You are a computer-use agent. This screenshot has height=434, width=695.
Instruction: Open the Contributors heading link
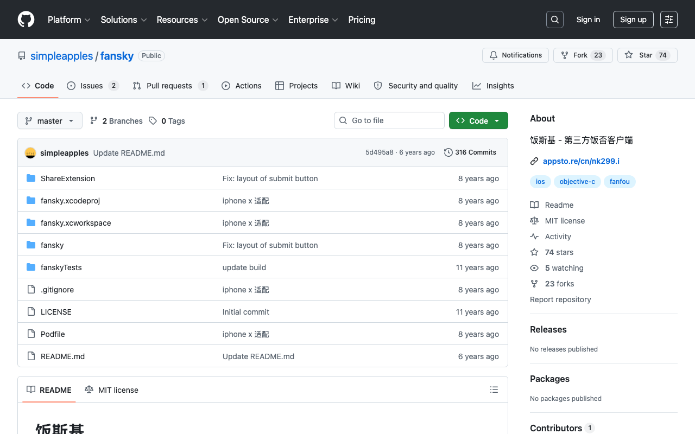pos(562,428)
